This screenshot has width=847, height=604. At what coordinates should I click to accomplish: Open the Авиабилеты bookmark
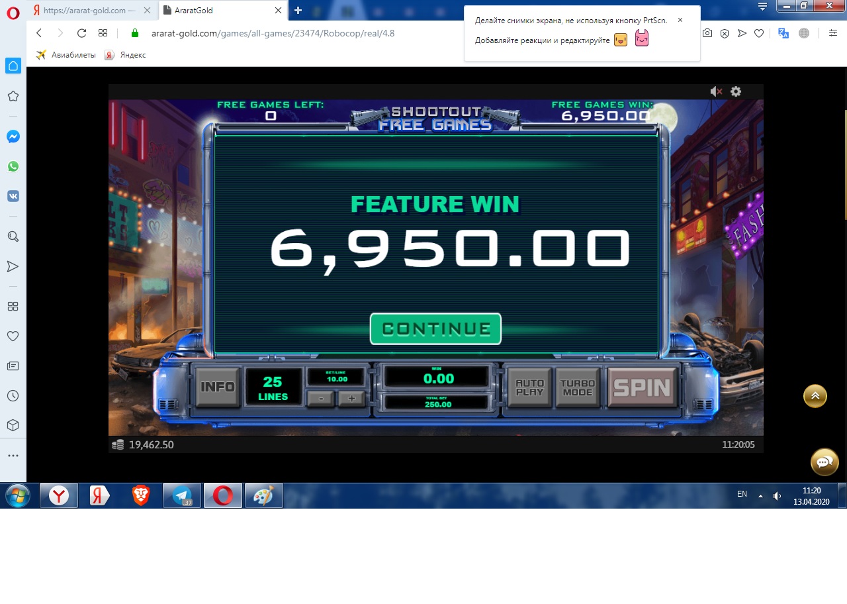[66, 55]
